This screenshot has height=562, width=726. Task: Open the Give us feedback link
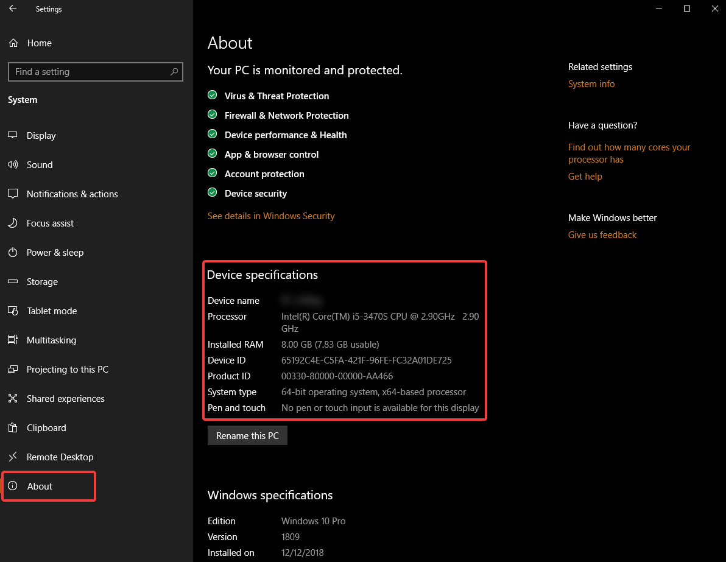(602, 234)
